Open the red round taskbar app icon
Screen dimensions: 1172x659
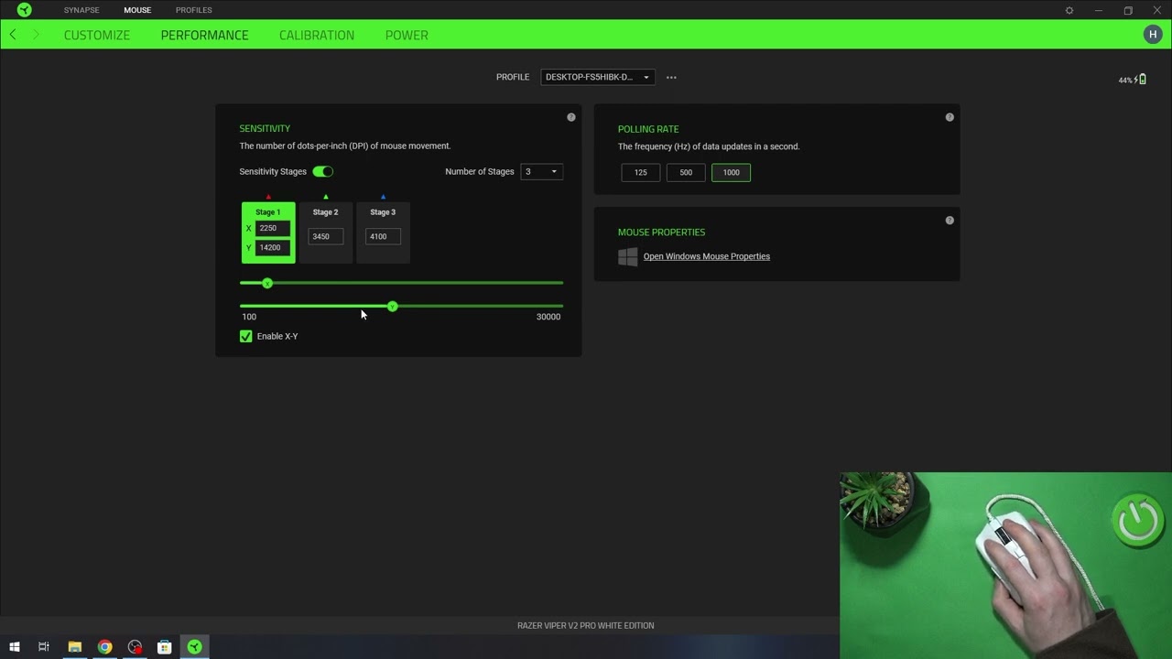[135, 647]
